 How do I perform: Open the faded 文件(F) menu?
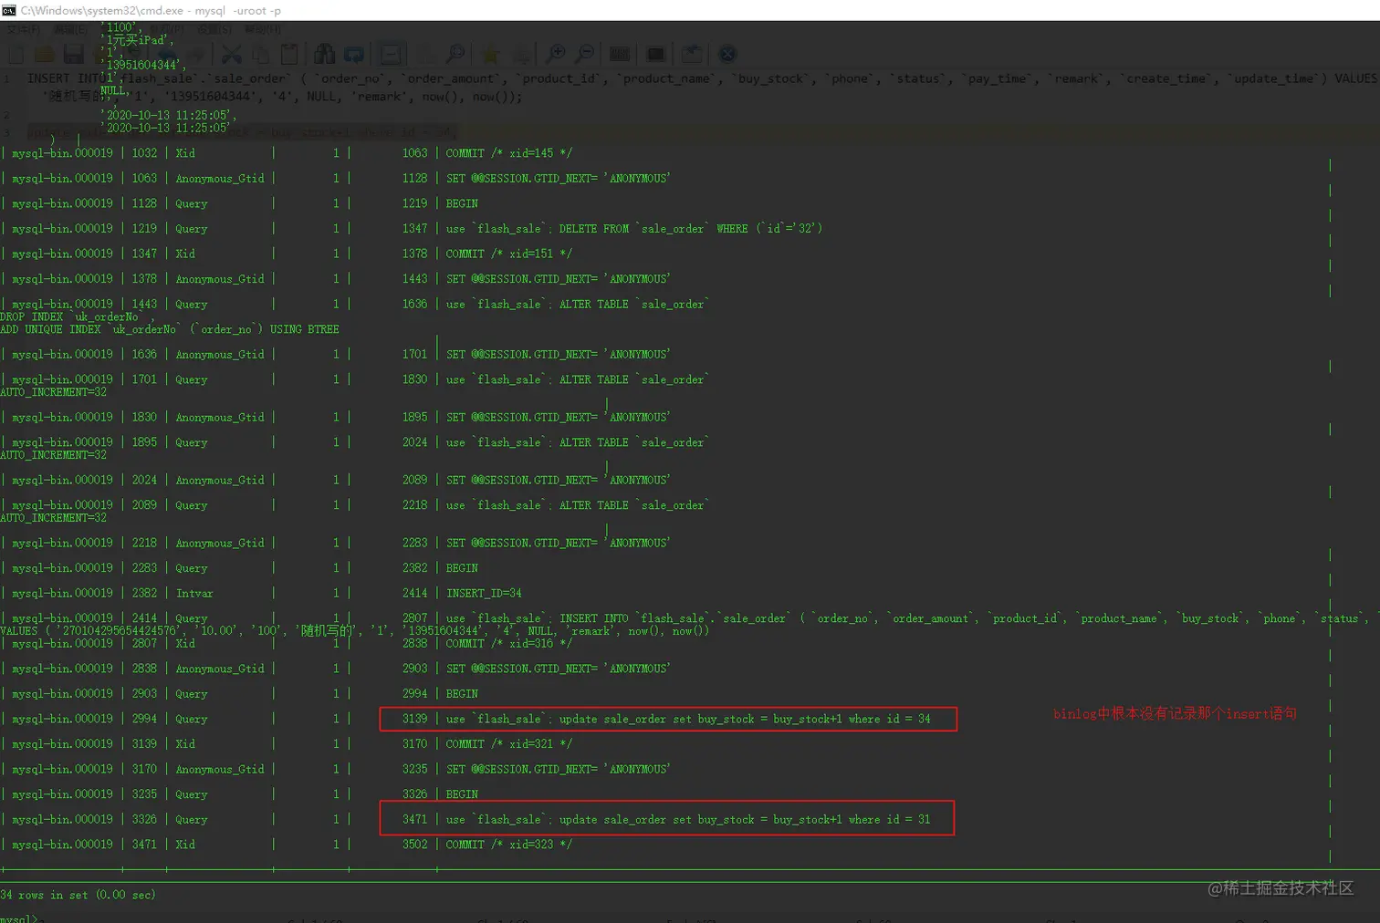[23, 29]
